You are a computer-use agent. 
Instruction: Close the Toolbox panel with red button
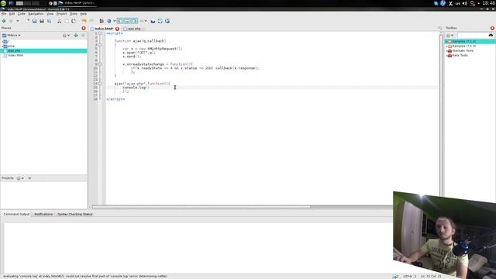[x=492, y=28]
